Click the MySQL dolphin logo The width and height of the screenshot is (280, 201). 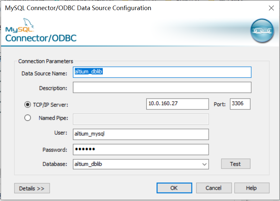pyautogui.click(x=20, y=25)
